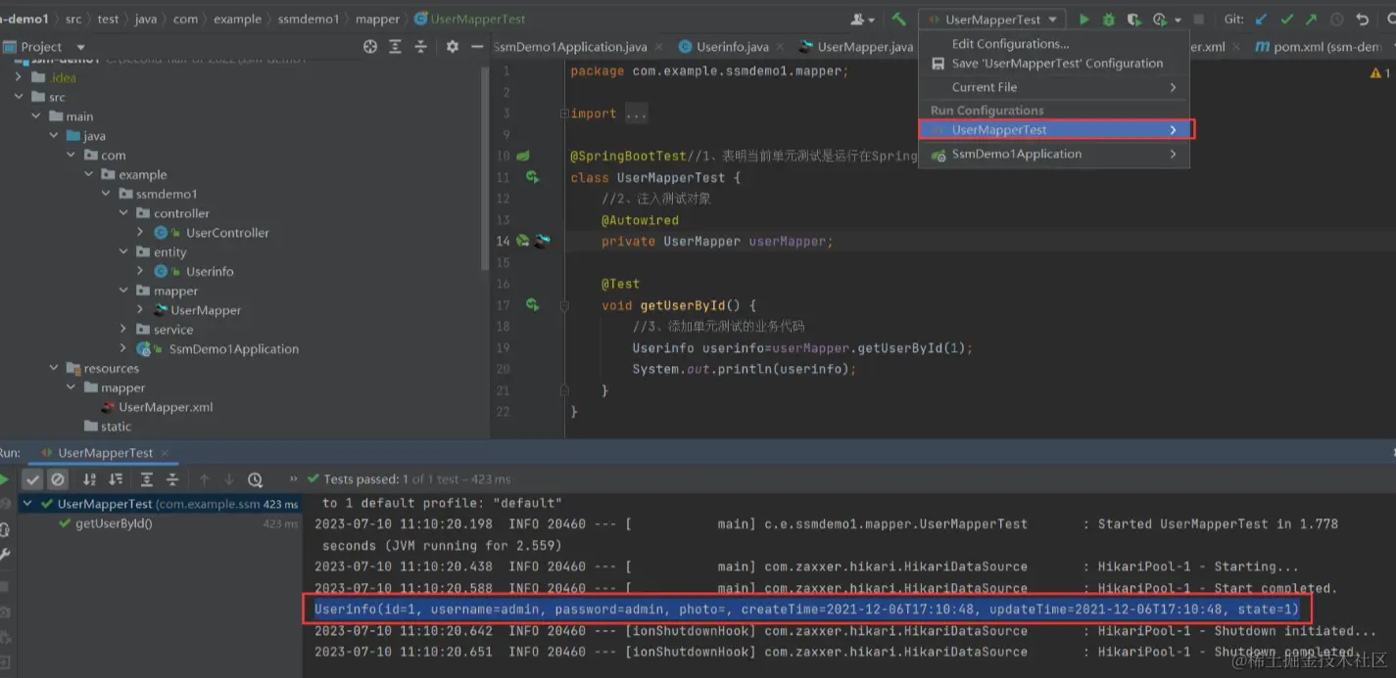
Task: Switch to the Userinfo.java editor tab
Action: (x=732, y=47)
